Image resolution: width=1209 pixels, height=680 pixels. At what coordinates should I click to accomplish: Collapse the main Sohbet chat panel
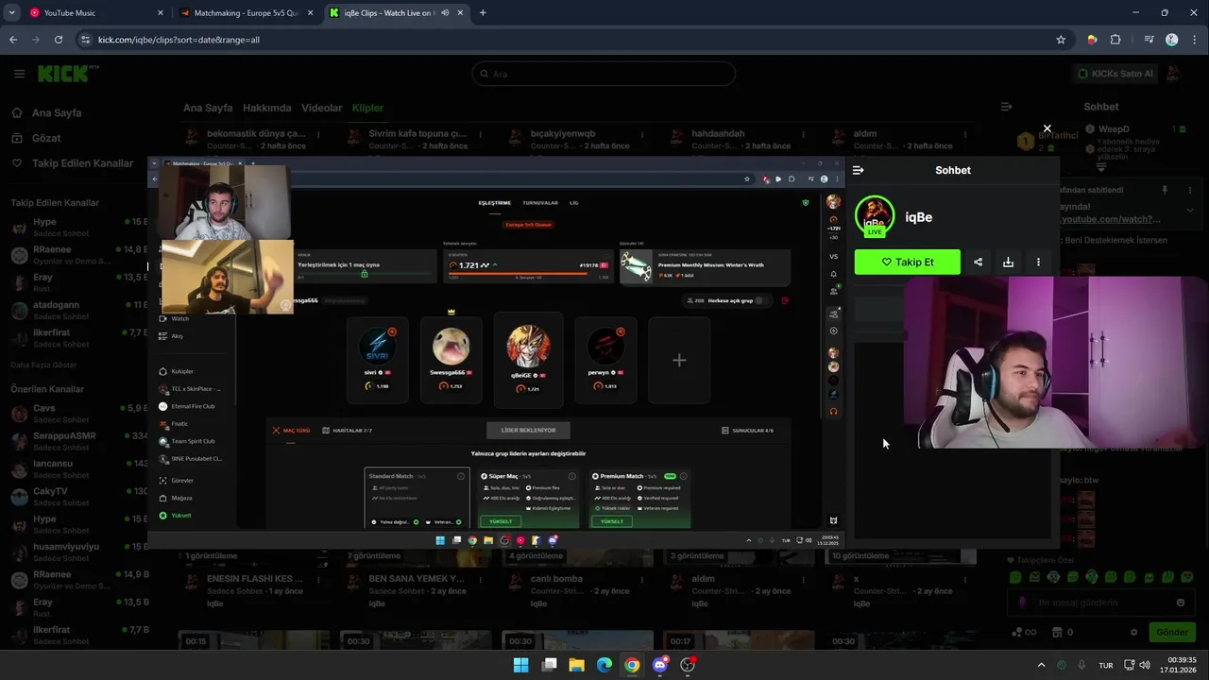(x=1007, y=107)
